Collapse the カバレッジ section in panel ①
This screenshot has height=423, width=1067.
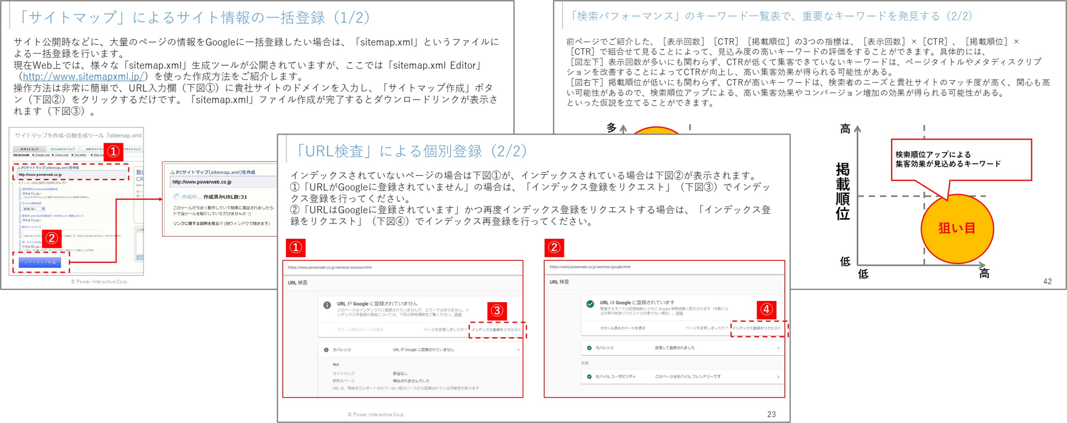coord(518,350)
